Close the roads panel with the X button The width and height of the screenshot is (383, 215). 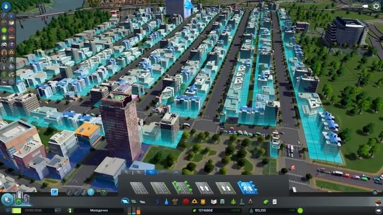(x=375, y=192)
